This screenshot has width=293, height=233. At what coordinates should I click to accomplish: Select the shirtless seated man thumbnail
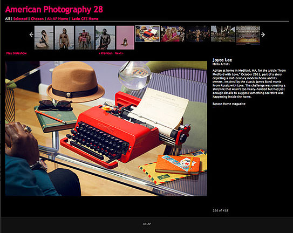tap(105, 38)
